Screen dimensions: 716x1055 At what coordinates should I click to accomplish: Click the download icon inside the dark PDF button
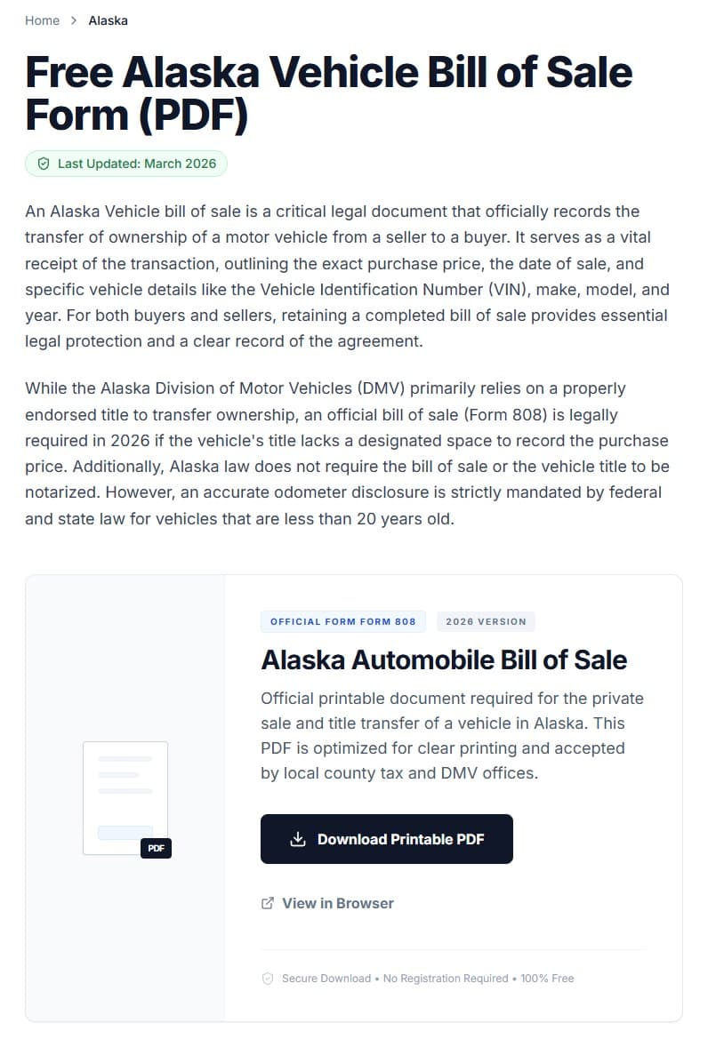click(299, 837)
